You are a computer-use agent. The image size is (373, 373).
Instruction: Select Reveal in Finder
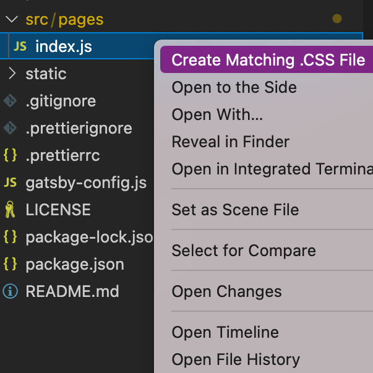(231, 142)
